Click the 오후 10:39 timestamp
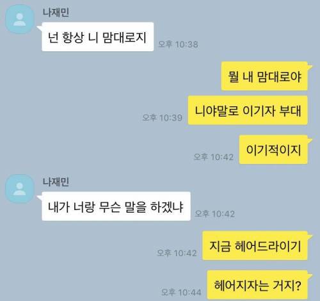320x301 pixels. 163,118
